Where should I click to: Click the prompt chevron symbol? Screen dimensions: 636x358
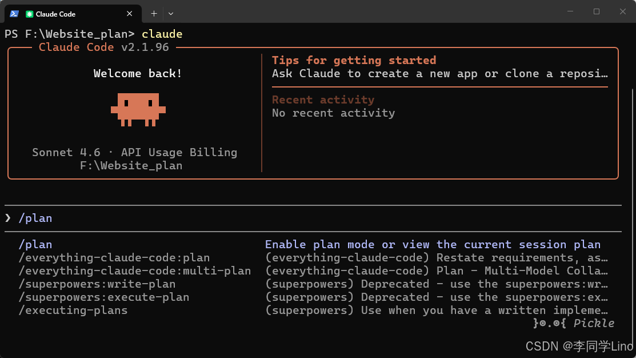click(x=8, y=218)
